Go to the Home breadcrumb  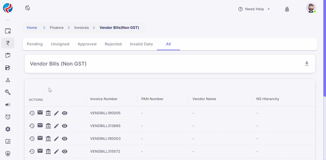pyautogui.click(x=32, y=28)
